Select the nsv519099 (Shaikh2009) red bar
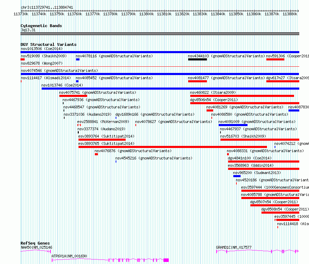Viewport: 309px width, 264px height. click(23, 59)
